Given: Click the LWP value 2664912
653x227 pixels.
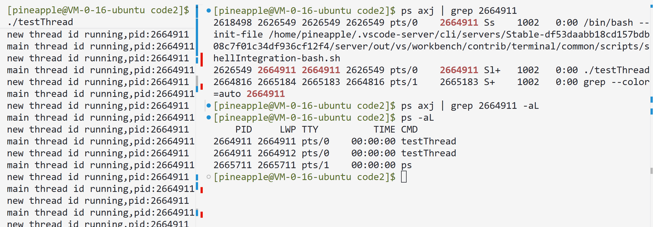Looking at the screenshot, I should (277, 153).
